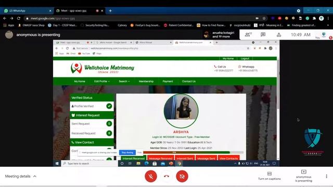Reload the Meet page

(19, 19)
